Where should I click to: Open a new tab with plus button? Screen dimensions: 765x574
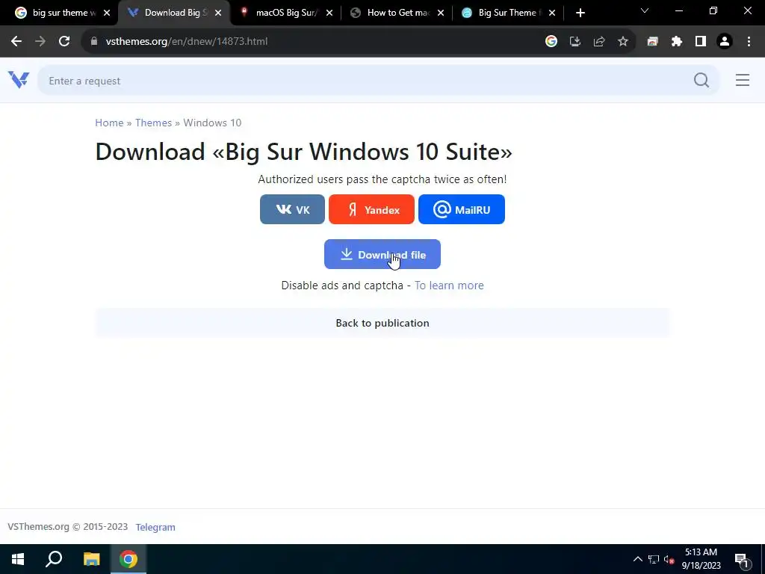tap(580, 13)
